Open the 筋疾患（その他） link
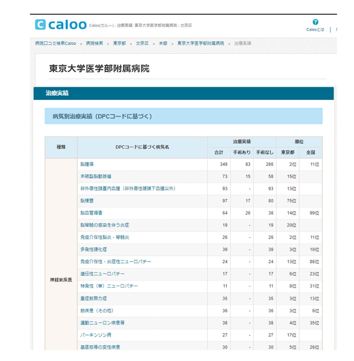This screenshot has height=361, width=354. (97, 310)
